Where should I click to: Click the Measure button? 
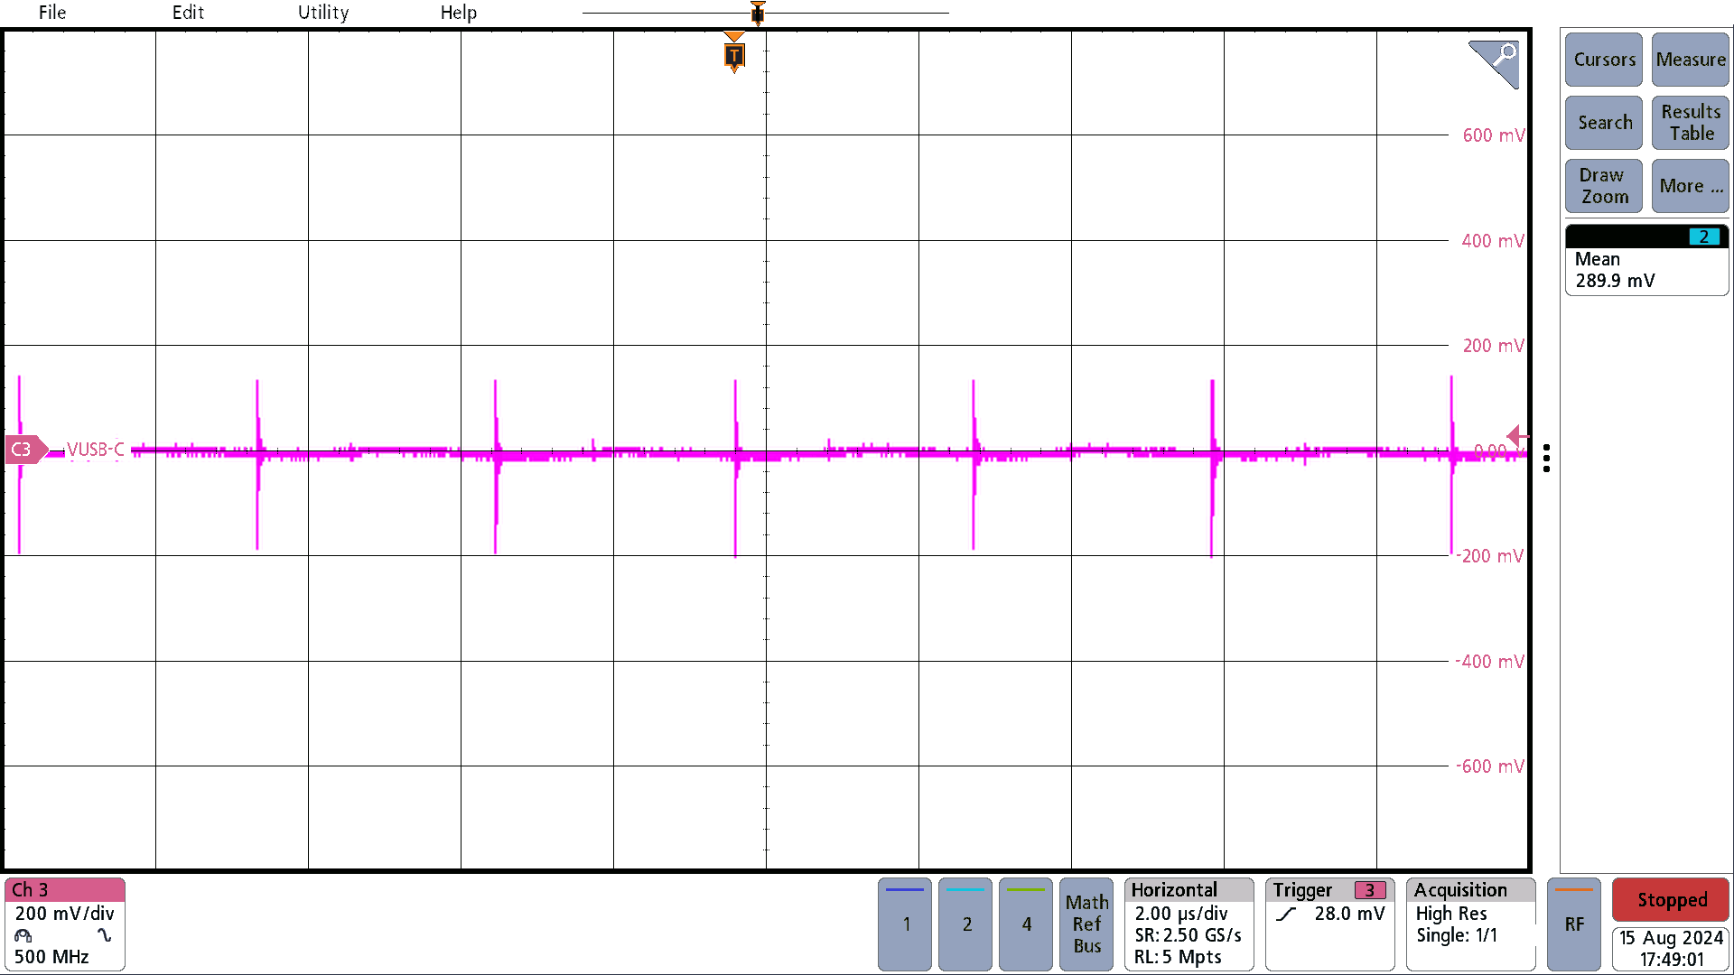pyautogui.click(x=1691, y=60)
